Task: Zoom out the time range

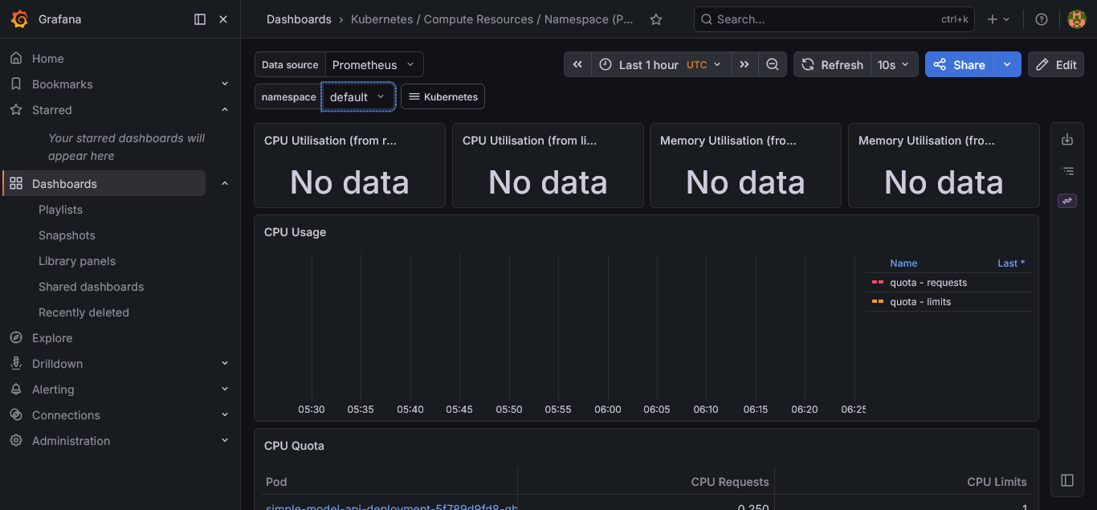Action: coord(773,64)
